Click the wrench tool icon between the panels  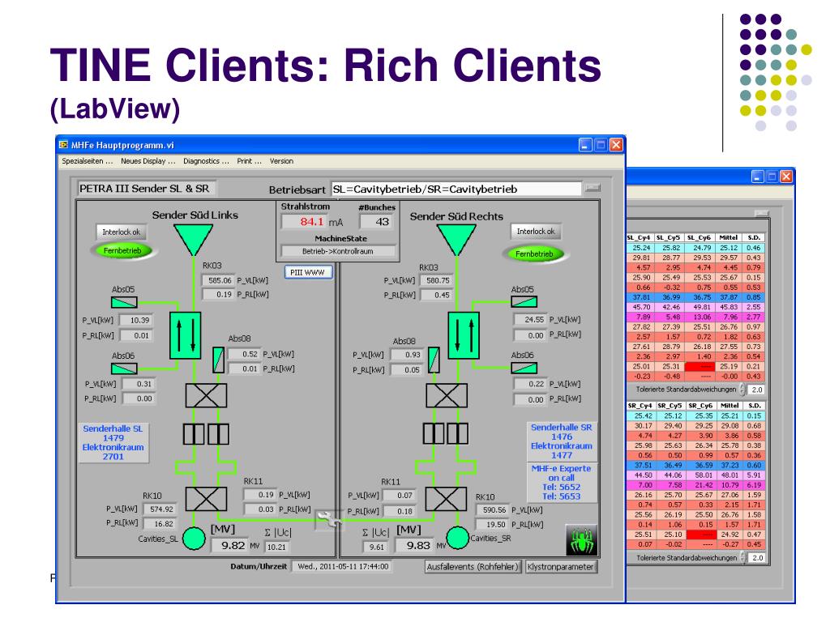point(329,521)
